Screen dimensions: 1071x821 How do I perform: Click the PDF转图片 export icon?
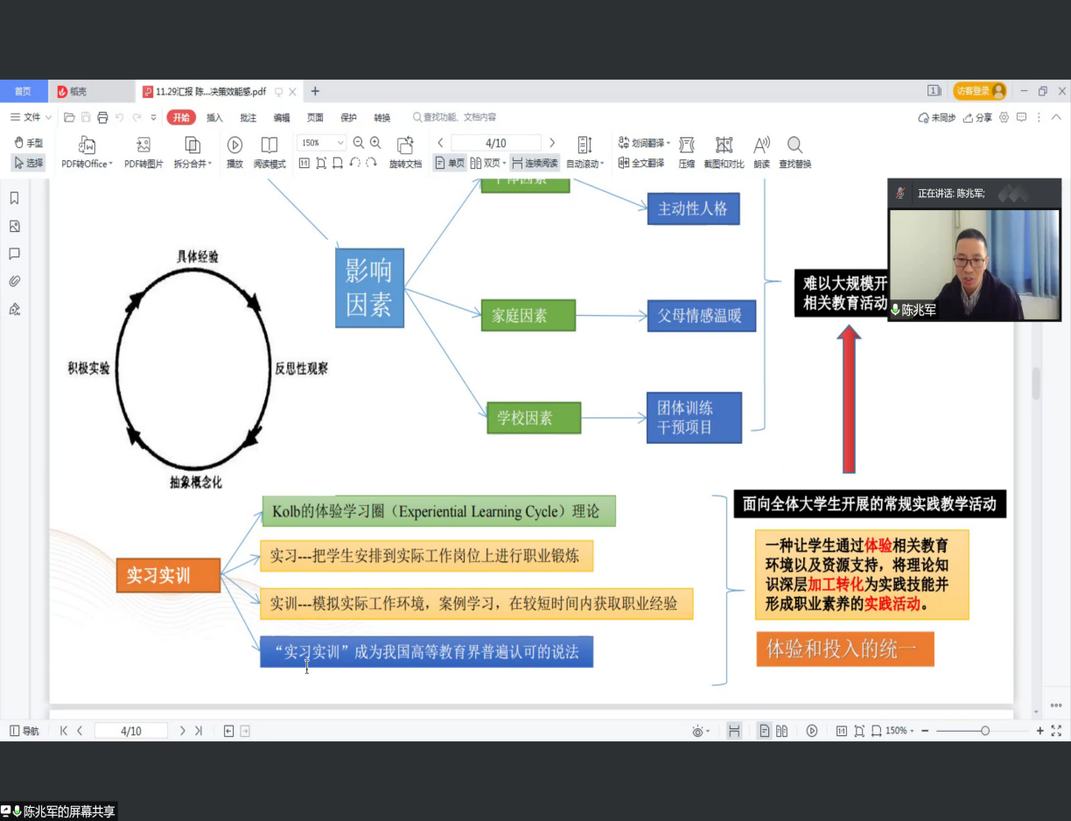[x=143, y=145]
